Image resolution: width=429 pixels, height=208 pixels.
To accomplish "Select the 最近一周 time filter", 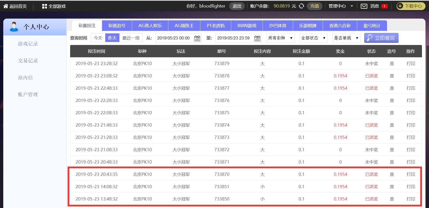I will [131, 38].
